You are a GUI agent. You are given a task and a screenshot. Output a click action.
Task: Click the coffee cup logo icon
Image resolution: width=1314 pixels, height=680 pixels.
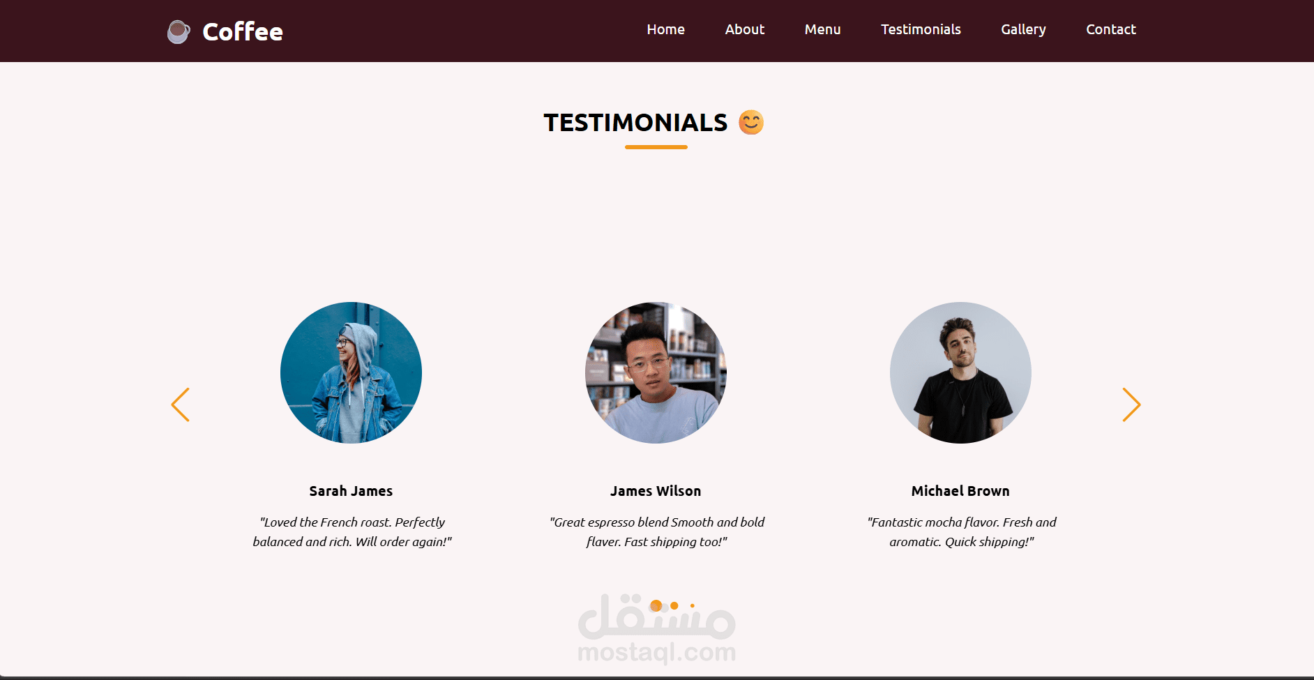179,31
